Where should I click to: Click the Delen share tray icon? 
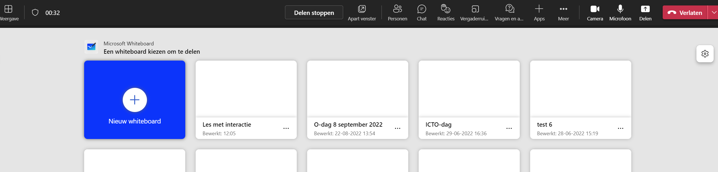tap(645, 13)
